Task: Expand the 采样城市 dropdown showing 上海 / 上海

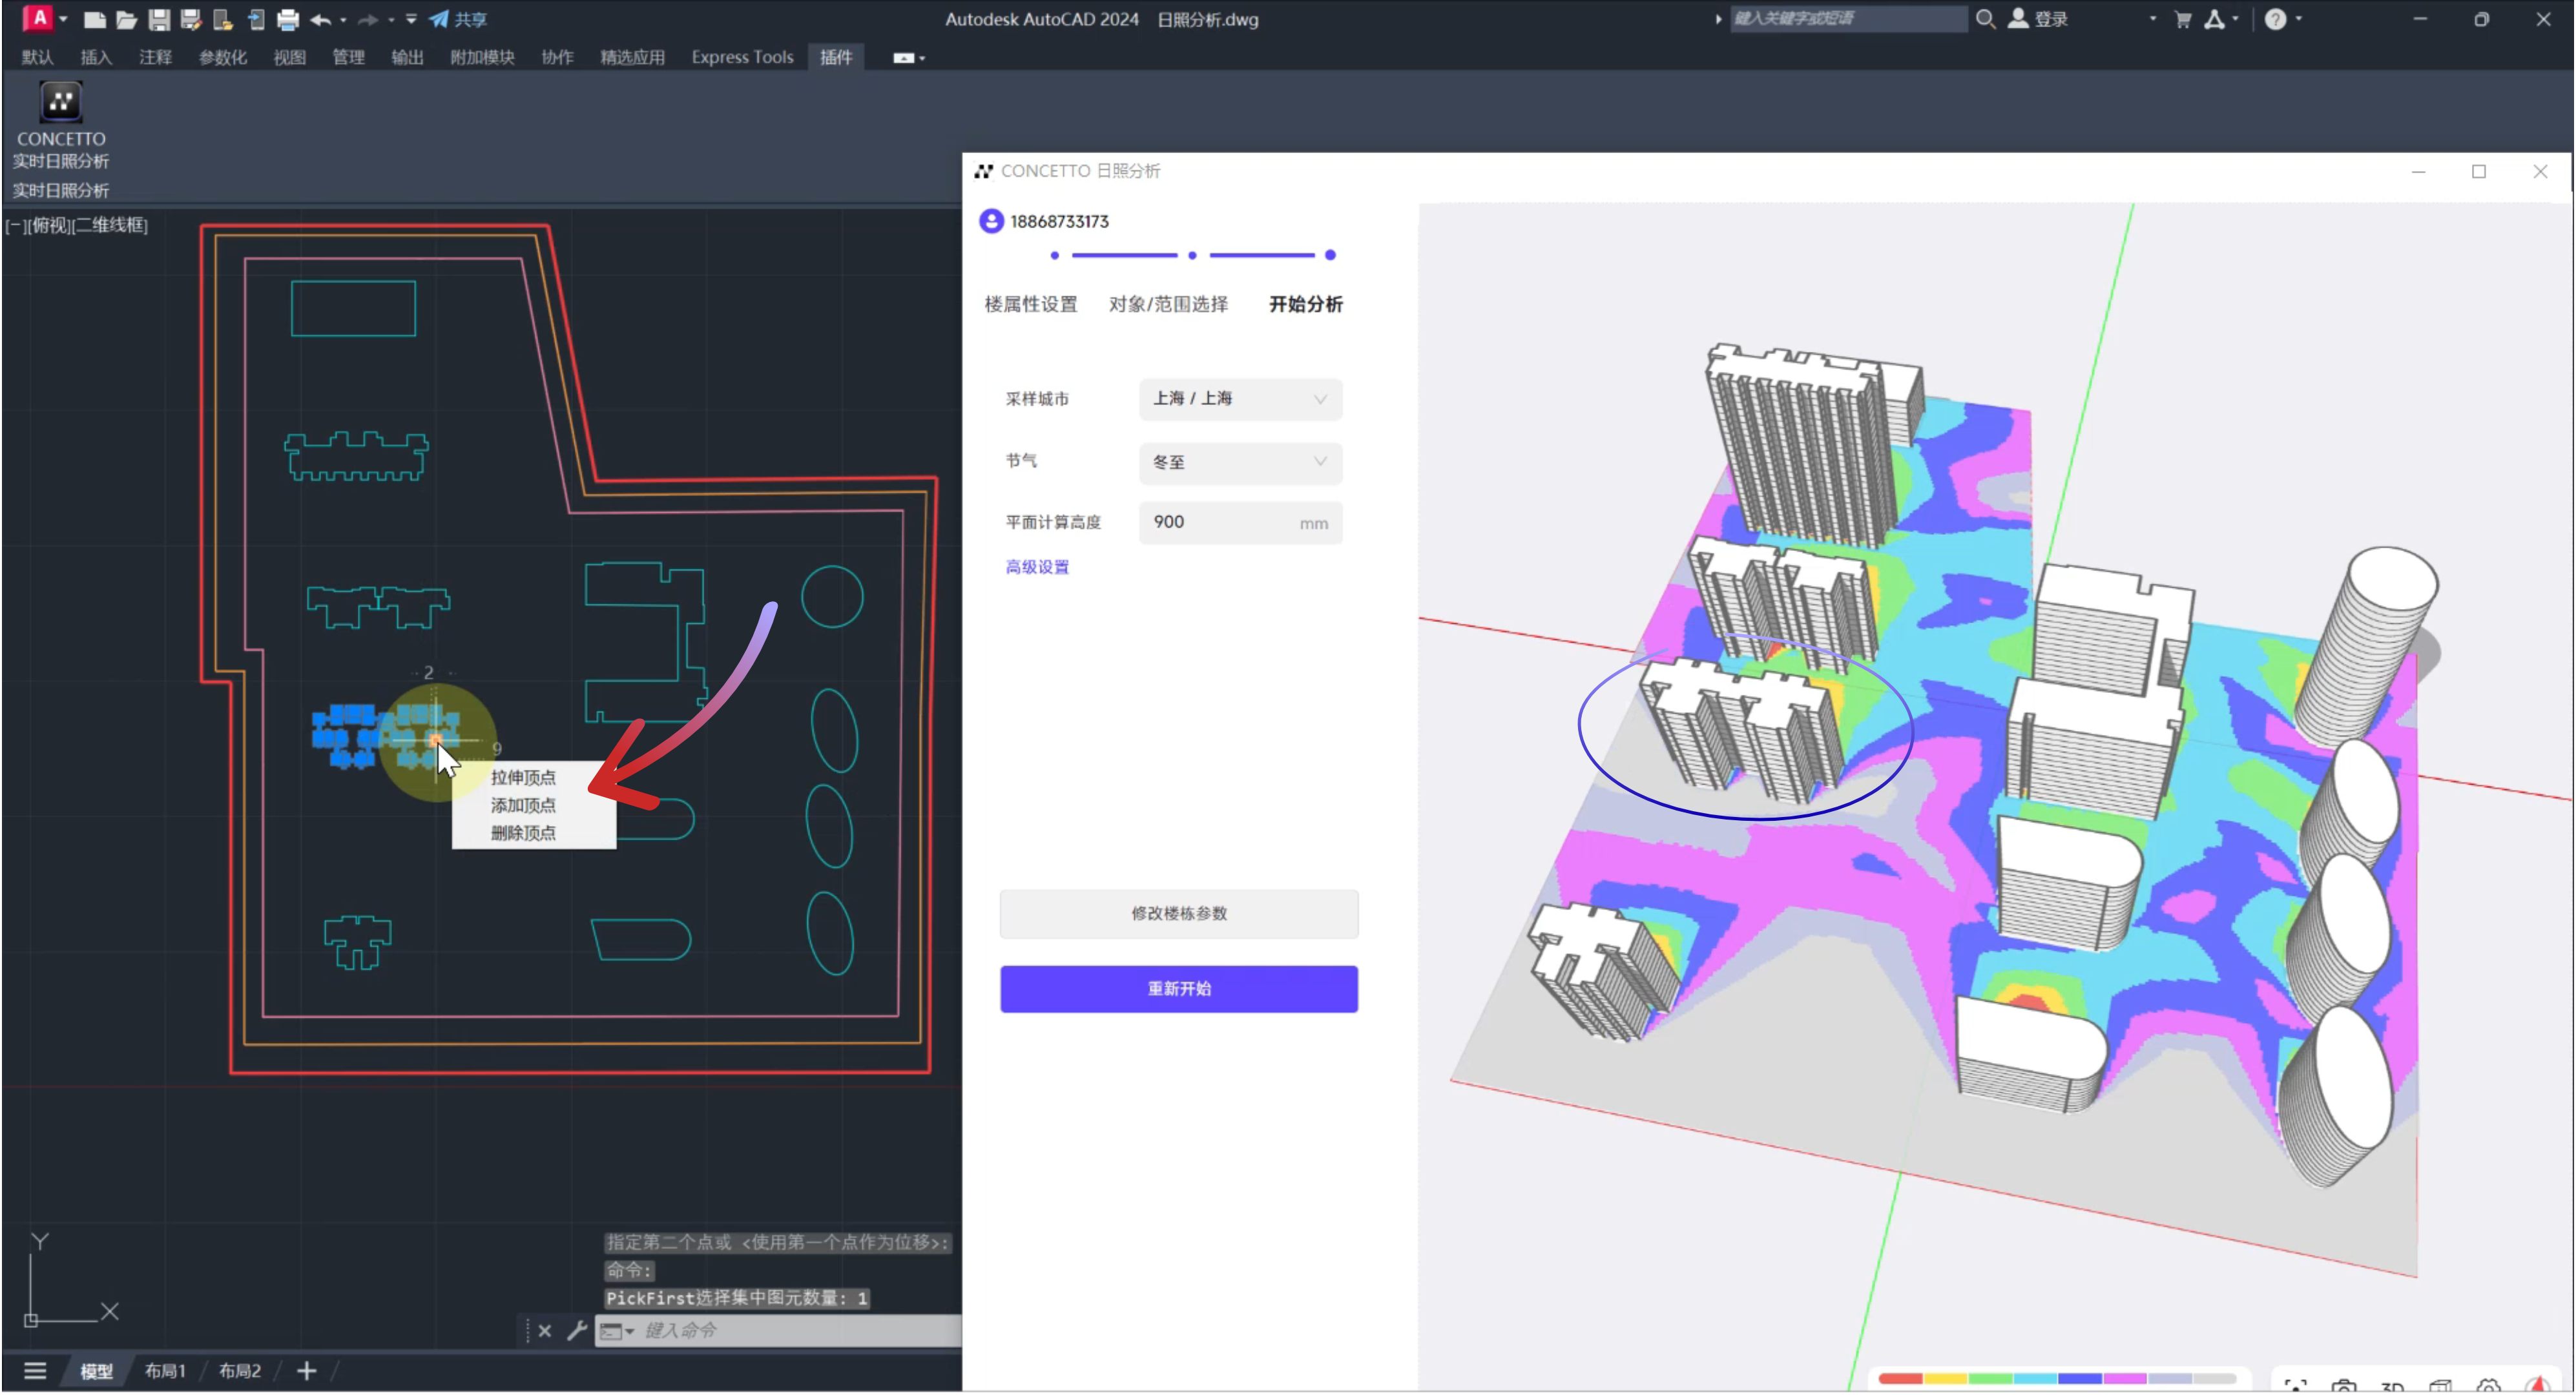Action: (1240, 399)
